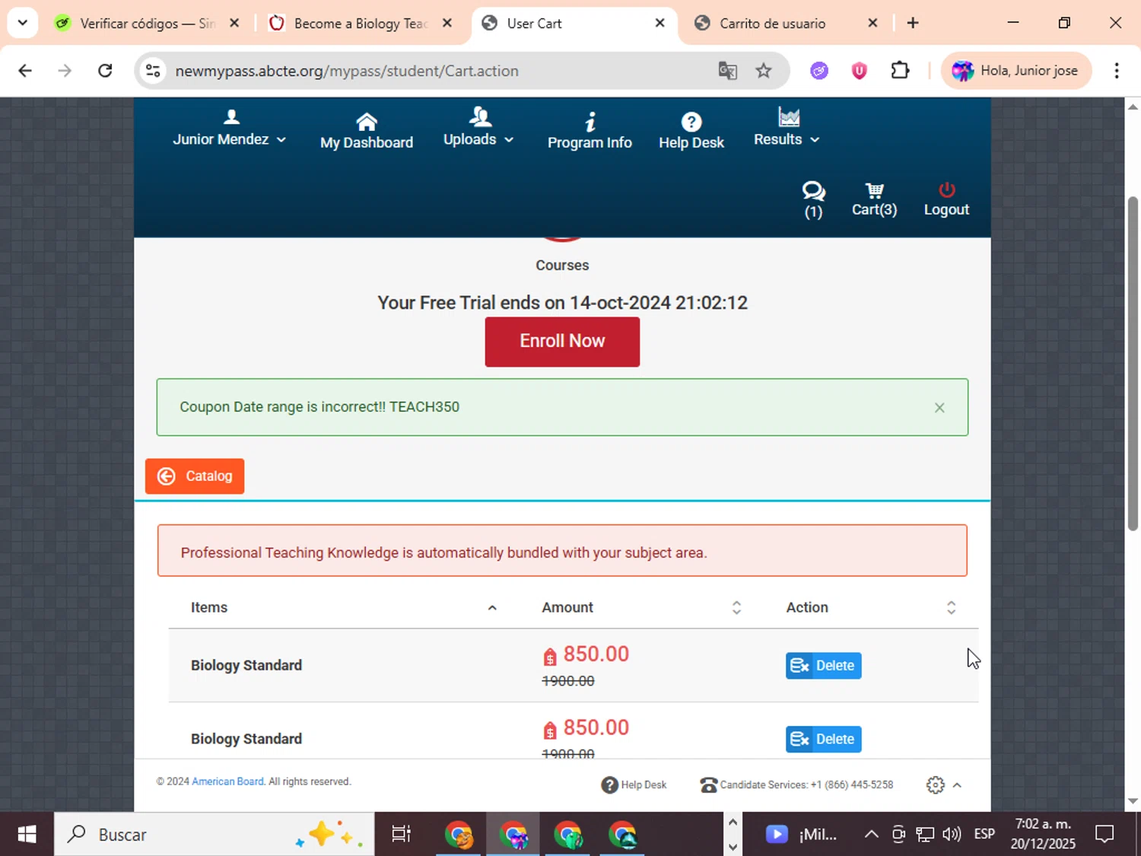The height and width of the screenshot is (856, 1141).
Task: Click the ¡Mil... taskbar news widget
Action: pyautogui.click(x=801, y=835)
